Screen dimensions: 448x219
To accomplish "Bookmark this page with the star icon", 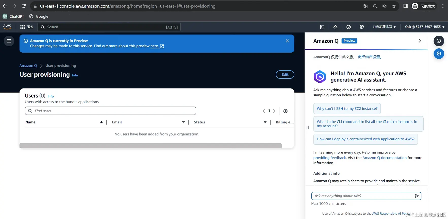I will tap(394, 6).
